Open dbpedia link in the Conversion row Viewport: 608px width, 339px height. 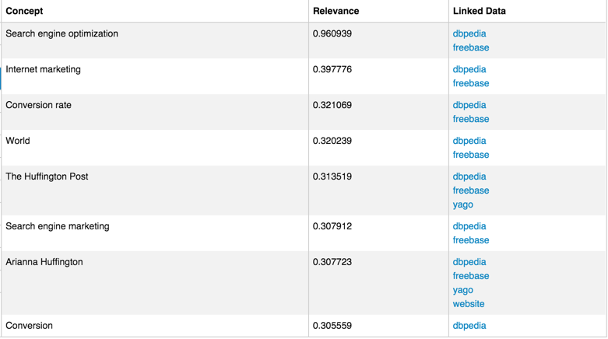tap(469, 326)
